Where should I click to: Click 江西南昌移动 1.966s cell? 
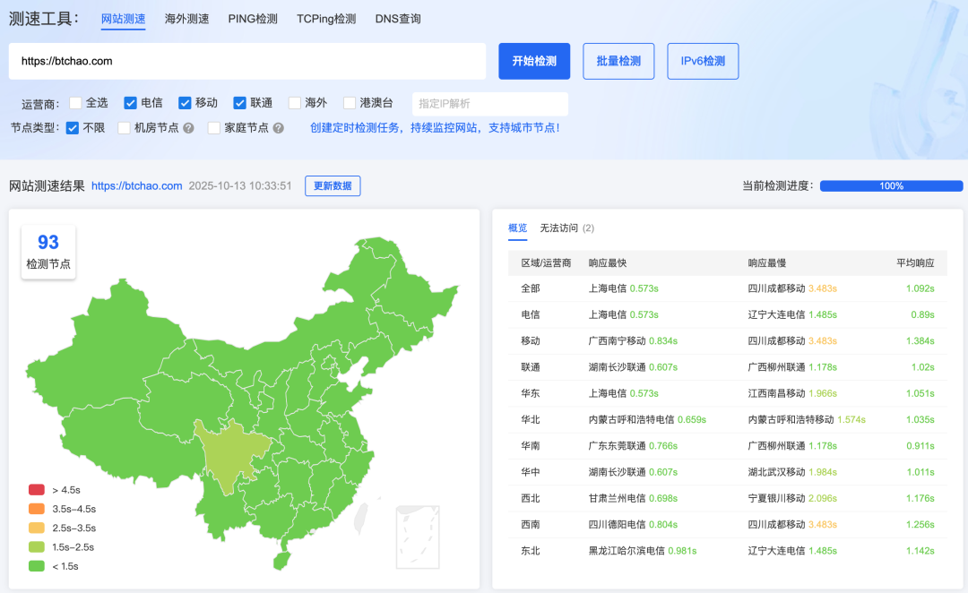792,393
